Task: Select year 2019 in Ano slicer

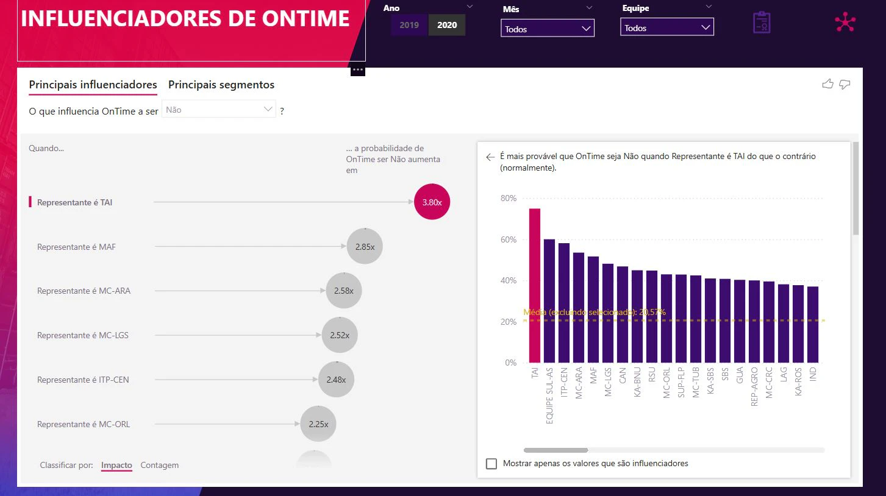Action: [x=409, y=25]
